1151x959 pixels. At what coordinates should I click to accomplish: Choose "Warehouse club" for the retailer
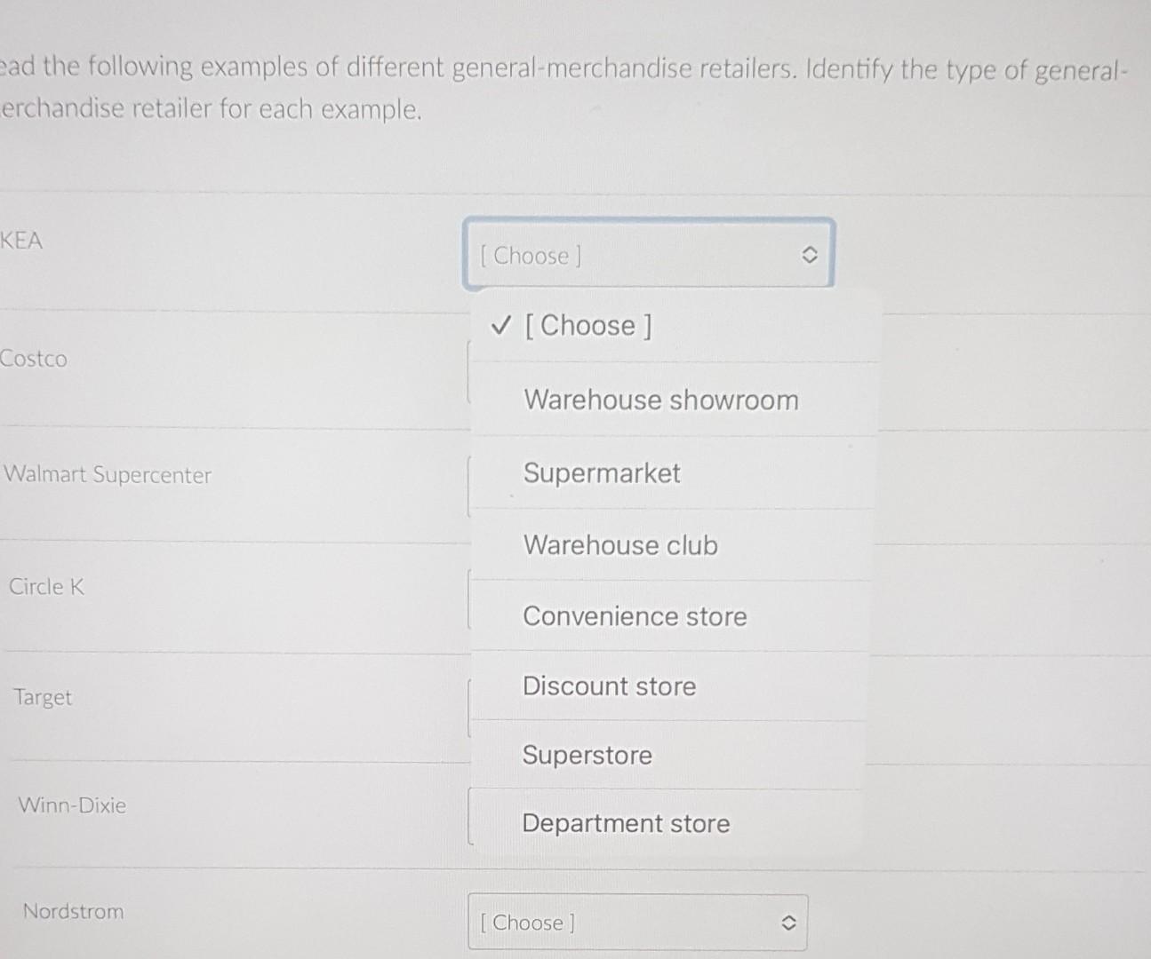coord(620,545)
